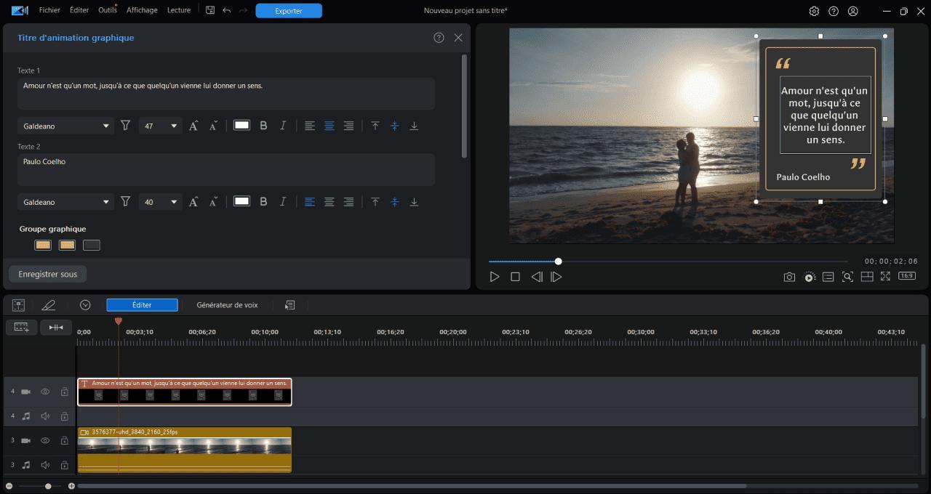Open the Affichage menu
931x494 pixels.
click(x=142, y=10)
